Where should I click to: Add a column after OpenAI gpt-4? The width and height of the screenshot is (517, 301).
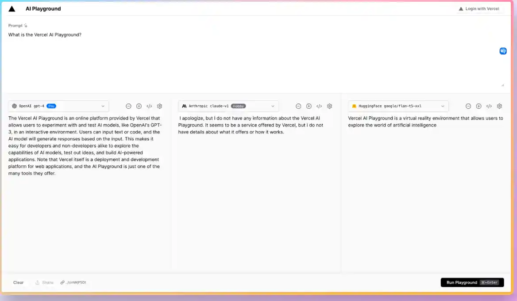tap(139, 106)
